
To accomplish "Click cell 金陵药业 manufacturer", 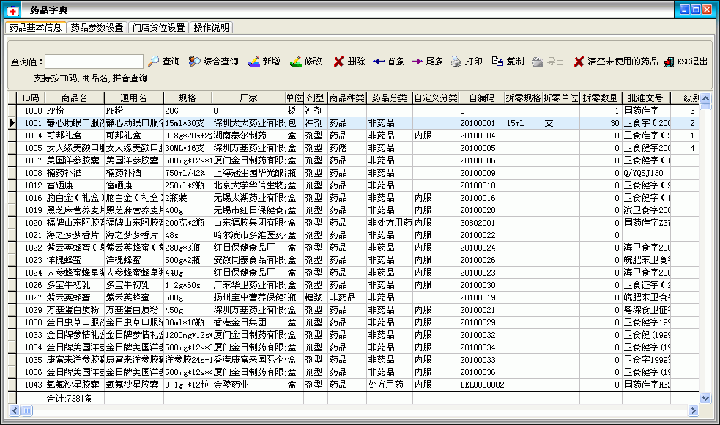I will pyautogui.click(x=248, y=385).
